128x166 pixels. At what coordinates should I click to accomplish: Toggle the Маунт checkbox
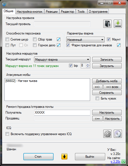pos(108,39)
